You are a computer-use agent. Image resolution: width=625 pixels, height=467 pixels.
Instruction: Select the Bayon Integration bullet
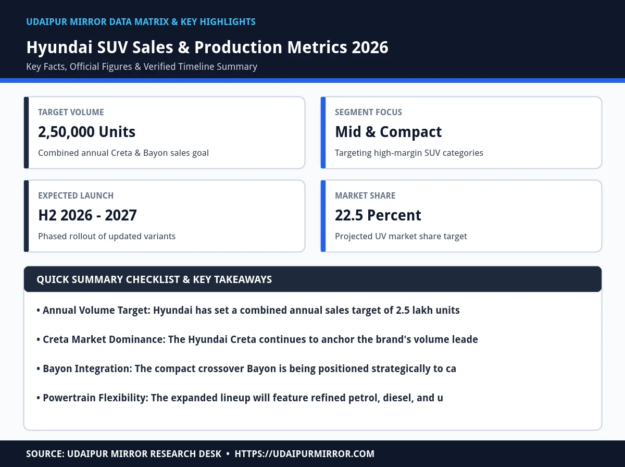click(x=246, y=368)
